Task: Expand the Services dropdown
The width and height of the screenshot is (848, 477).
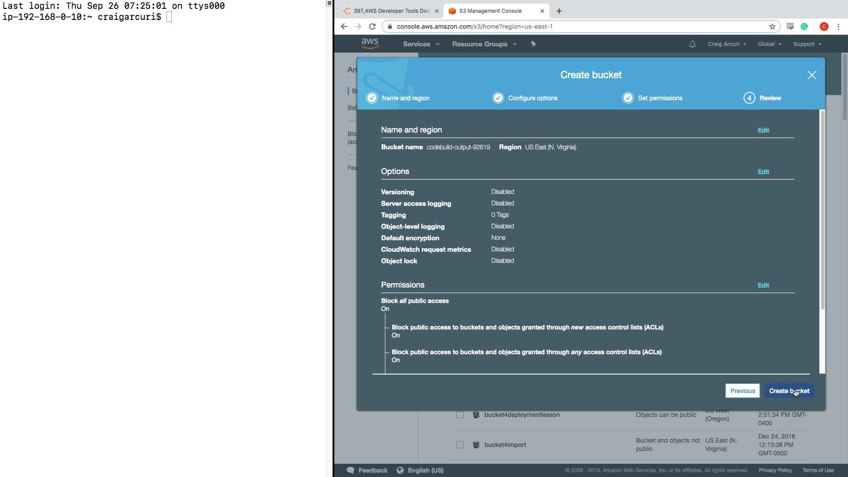Action: 420,44
